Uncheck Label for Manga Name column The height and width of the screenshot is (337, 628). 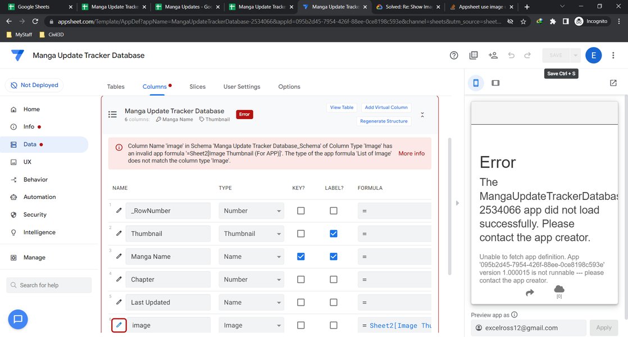tap(333, 256)
